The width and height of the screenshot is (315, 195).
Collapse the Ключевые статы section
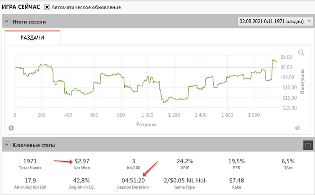point(6,145)
